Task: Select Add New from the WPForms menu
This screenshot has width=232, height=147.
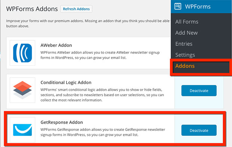Action: (x=186, y=33)
